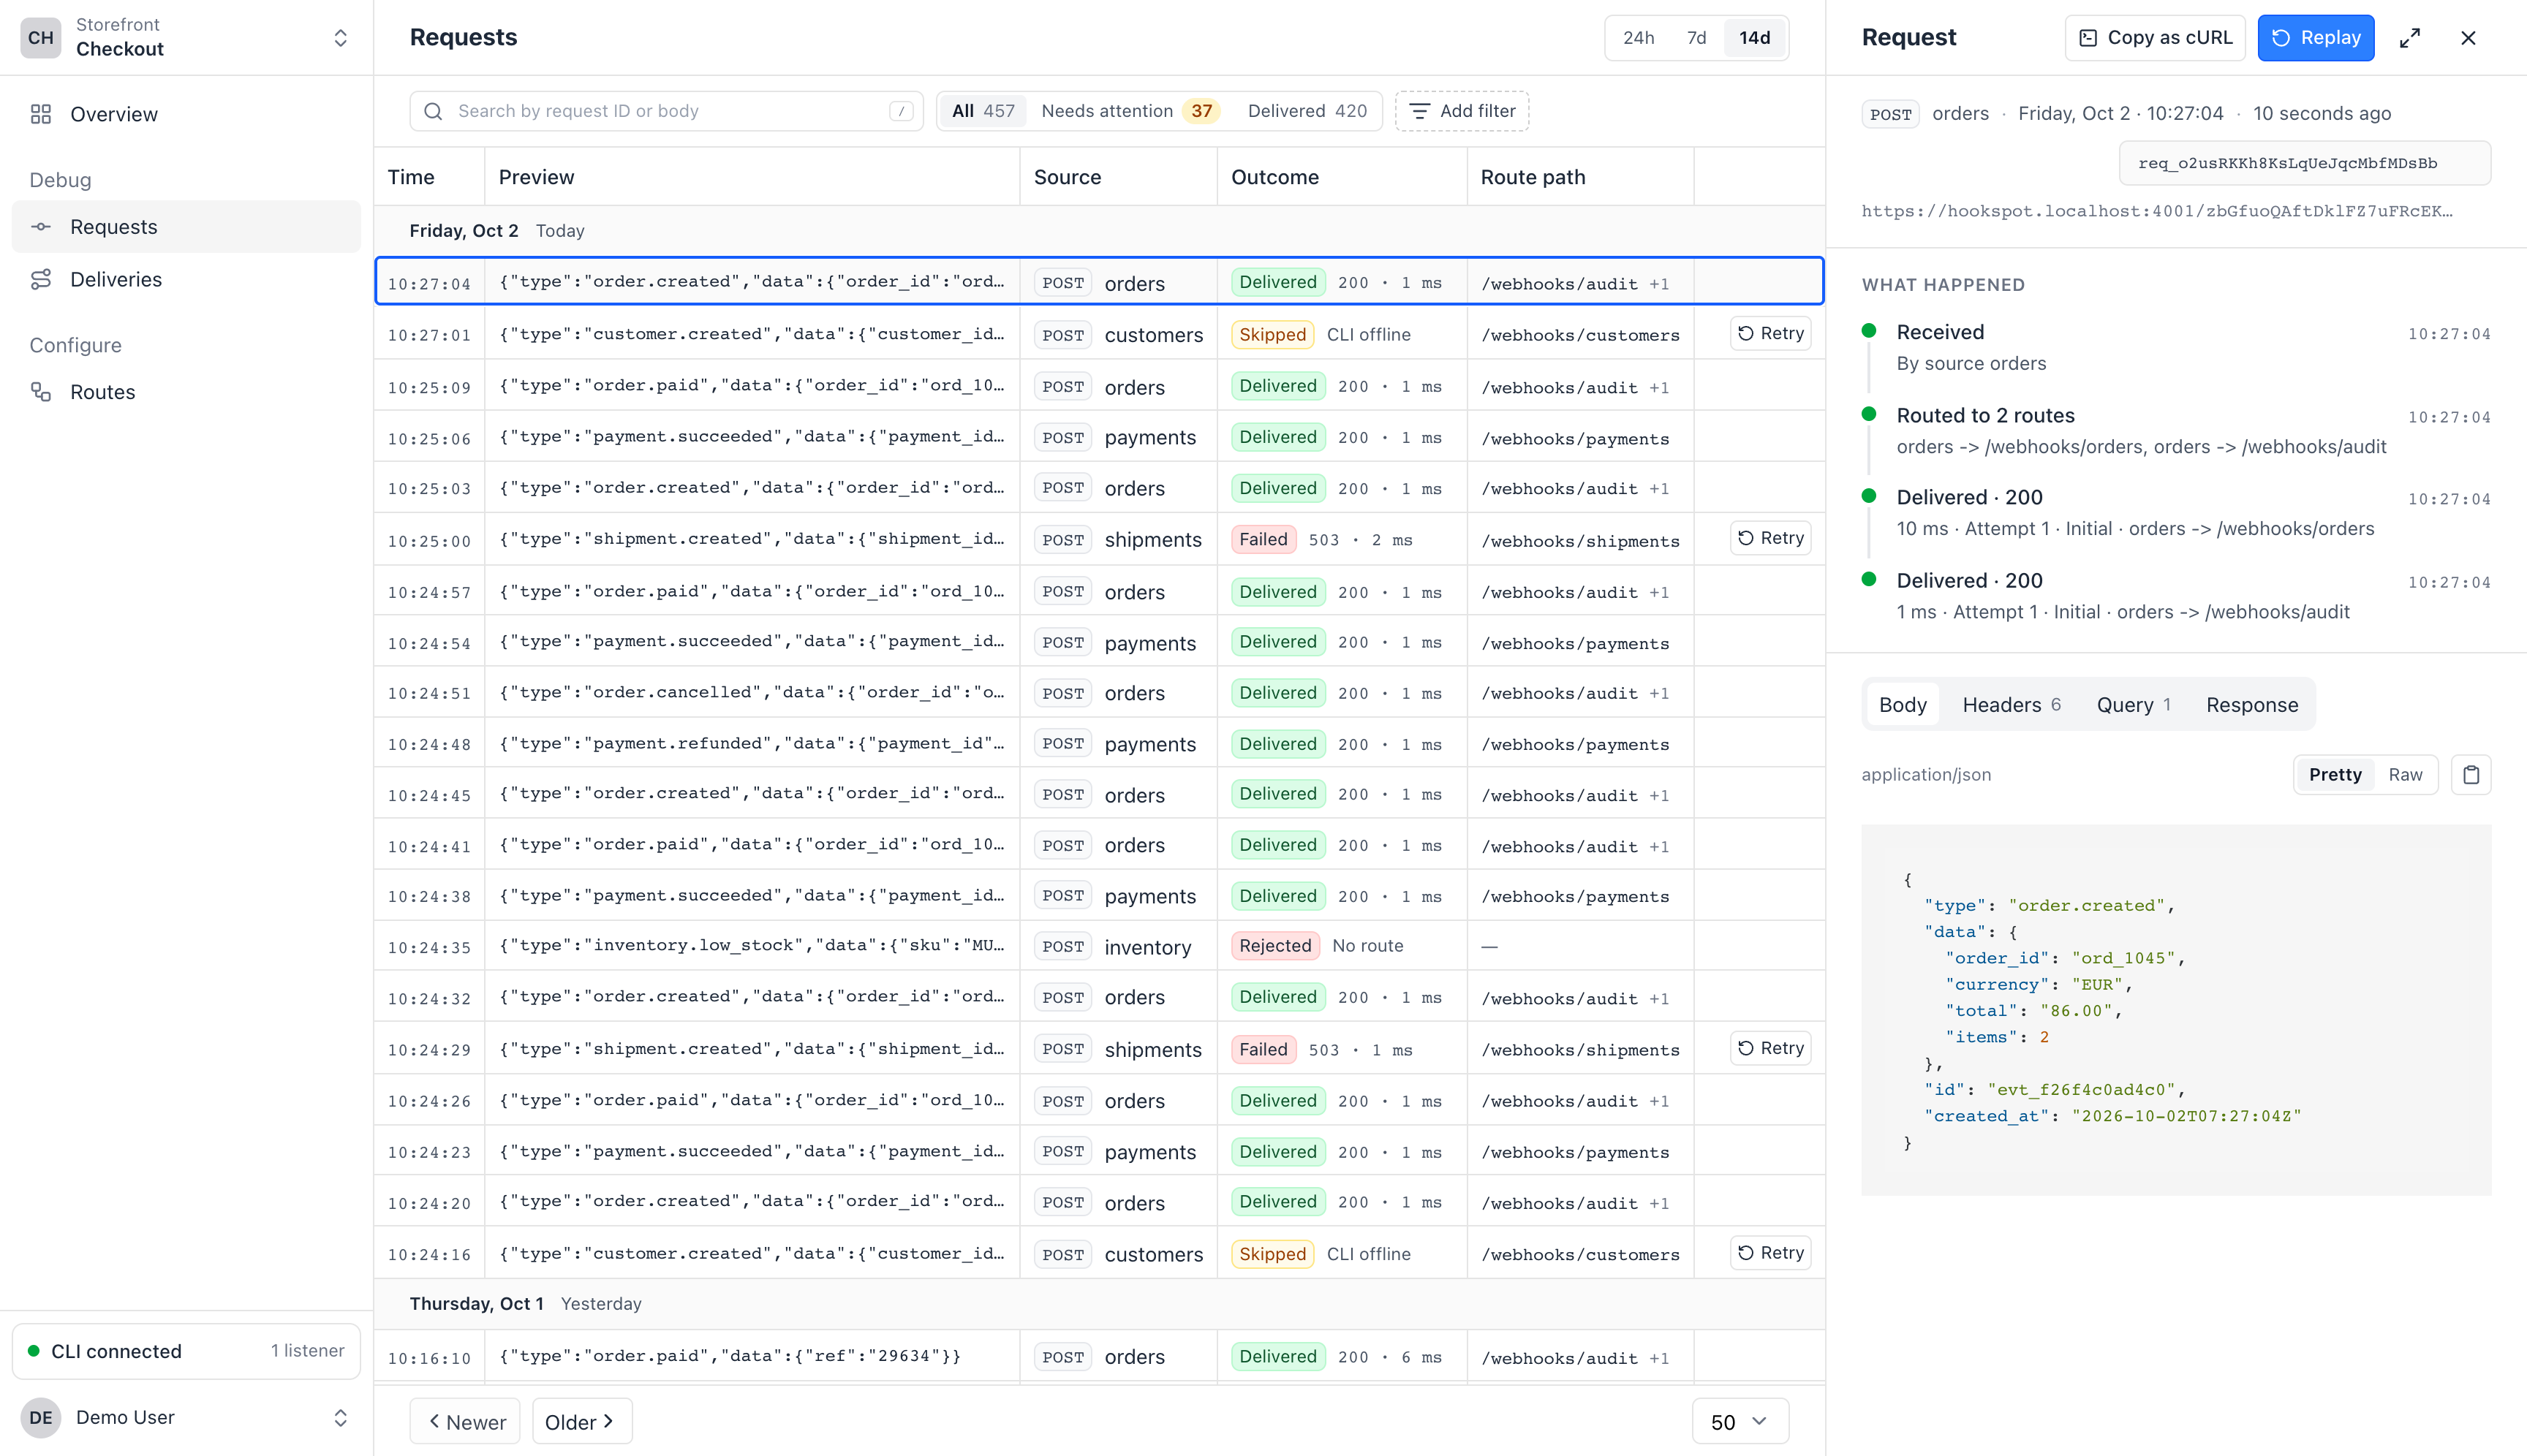Expand the request panel to full view
2527x1456 pixels.
click(x=2410, y=38)
